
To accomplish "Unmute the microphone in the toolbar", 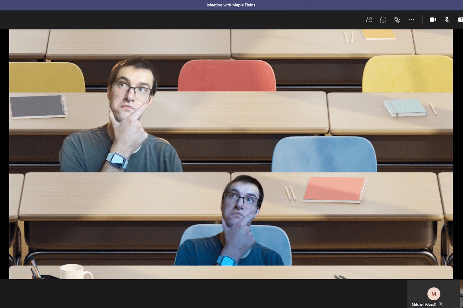I will point(447,20).
